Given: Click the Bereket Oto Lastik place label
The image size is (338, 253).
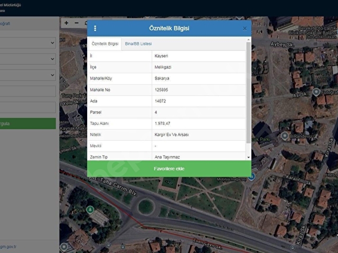Looking at the screenshot, I should coord(317,28).
